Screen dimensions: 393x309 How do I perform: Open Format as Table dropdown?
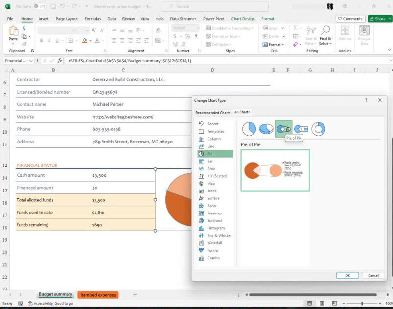pyautogui.click(x=223, y=36)
